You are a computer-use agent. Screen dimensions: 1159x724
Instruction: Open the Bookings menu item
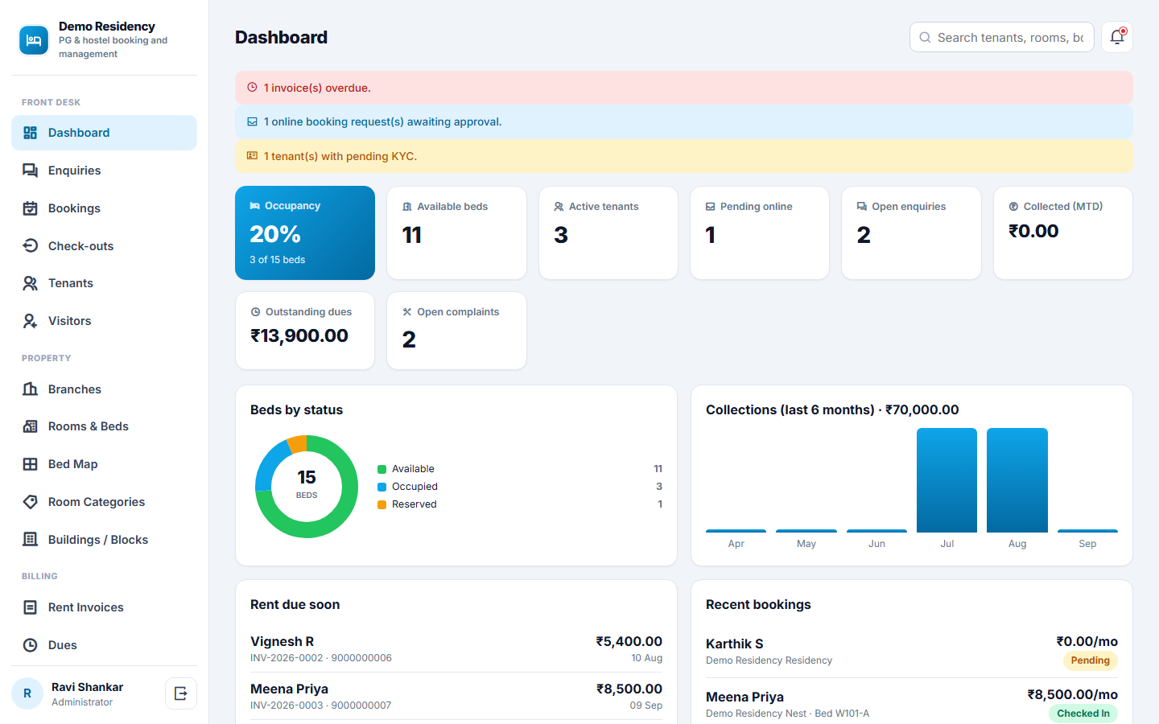(x=104, y=208)
